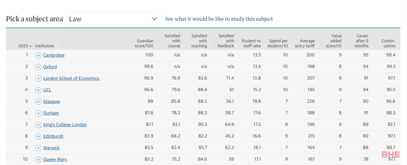
Task: Expand UCL row plus icon
Action: [x=38, y=90]
